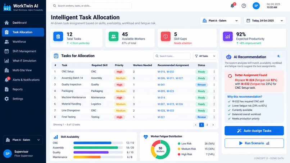
Task: Open worker link W-014
Action: (161, 97)
